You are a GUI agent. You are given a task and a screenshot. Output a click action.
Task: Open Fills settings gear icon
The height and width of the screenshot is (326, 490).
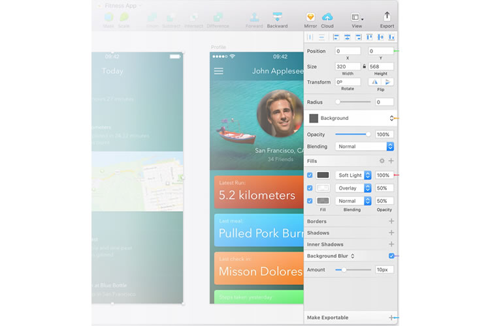(382, 160)
